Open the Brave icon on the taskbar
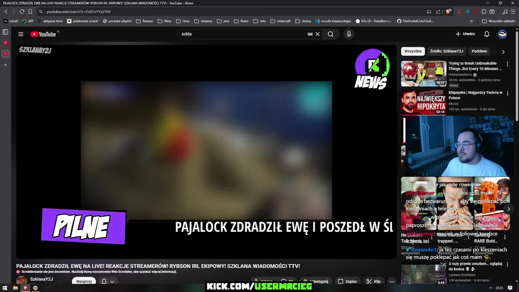This screenshot has width=519, height=292. point(25,288)
